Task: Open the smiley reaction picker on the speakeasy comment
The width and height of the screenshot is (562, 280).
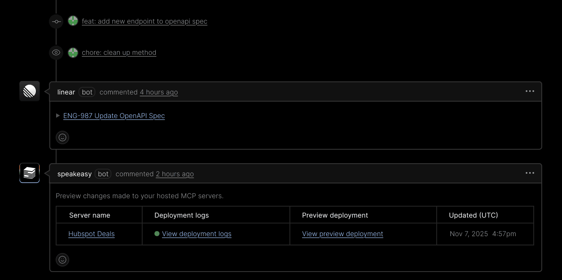Action: coord(62,259)
